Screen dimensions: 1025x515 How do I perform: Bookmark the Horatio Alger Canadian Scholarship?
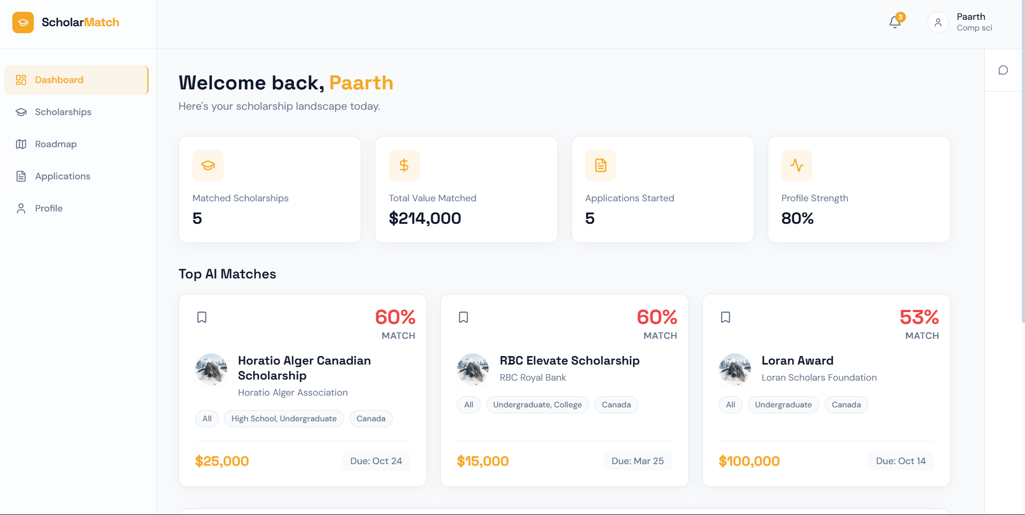click(x=202, y=317)
